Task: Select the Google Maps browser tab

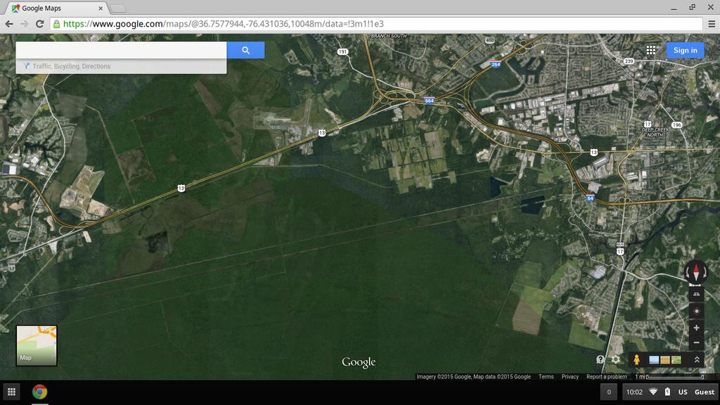Action: point(58,8)
